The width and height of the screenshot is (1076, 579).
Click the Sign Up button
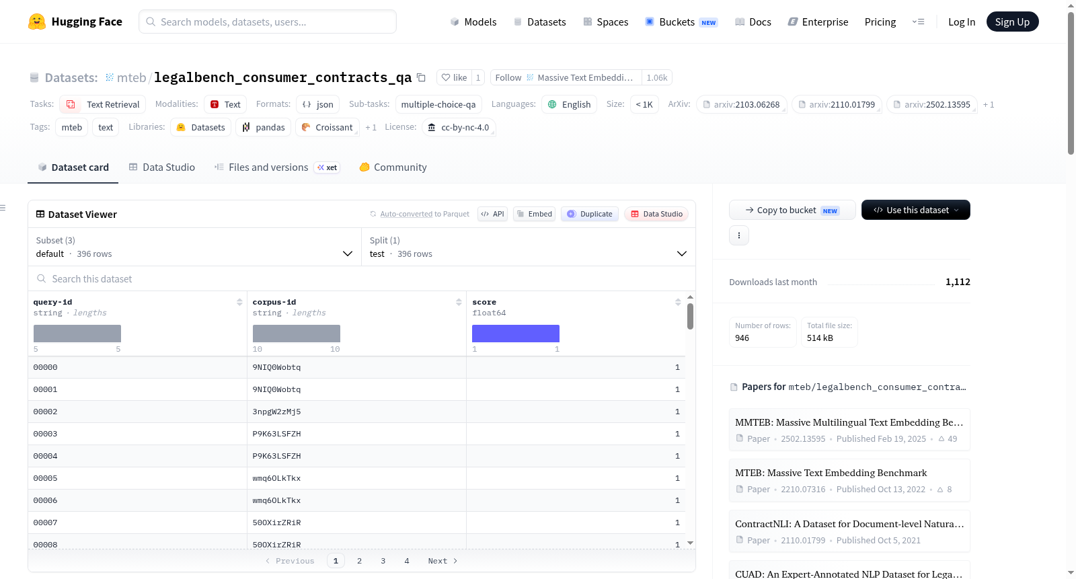click(1012, 22)
